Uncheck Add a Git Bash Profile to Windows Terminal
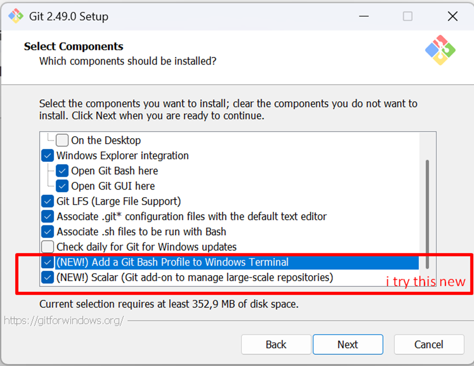The width and height of the screenshot is (474, 366). tap(47, 262)
